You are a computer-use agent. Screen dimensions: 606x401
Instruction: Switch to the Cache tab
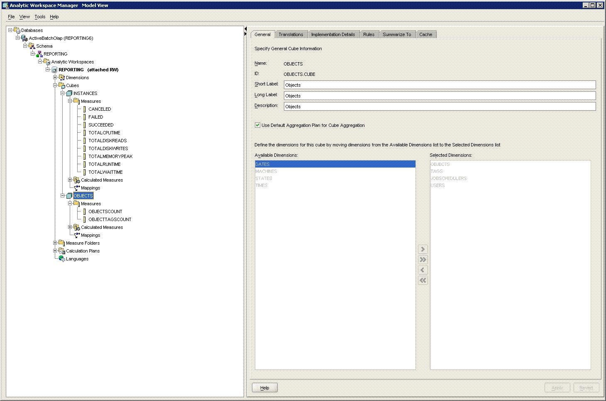click(x=426, y=34)
